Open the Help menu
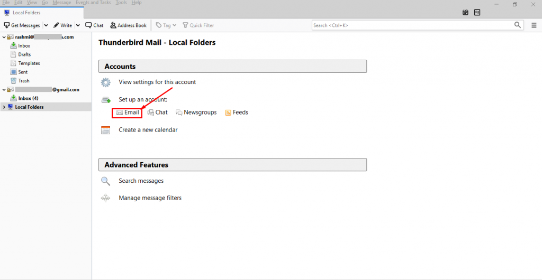 coord(137,3)
